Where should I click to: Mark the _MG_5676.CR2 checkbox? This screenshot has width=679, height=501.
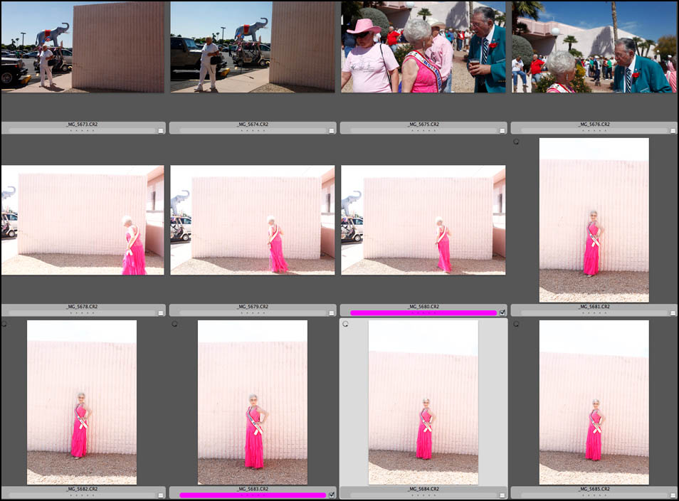[x=673, y=130]
